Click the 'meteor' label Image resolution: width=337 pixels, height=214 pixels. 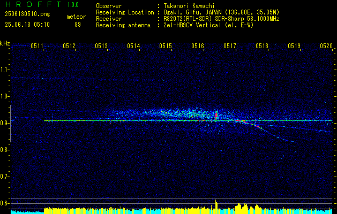[x=76, y=17]
